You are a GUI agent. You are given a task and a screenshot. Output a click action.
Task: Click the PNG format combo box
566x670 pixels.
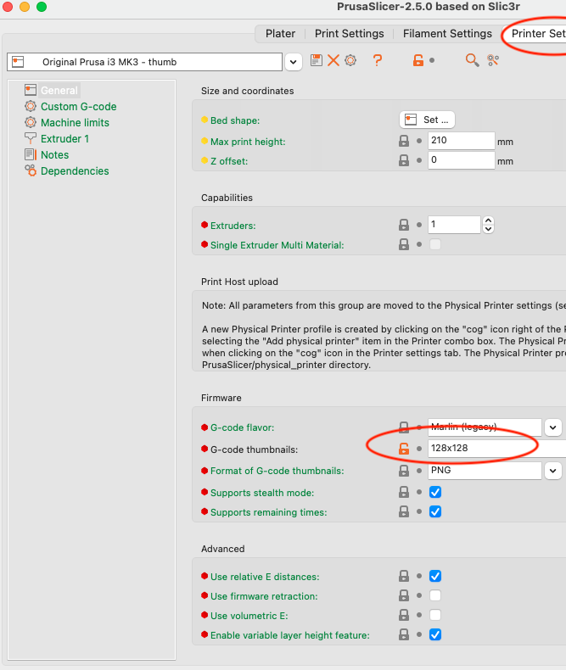[485, 471]
